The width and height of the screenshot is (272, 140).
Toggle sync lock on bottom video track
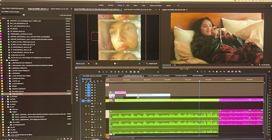coord(92,101)
